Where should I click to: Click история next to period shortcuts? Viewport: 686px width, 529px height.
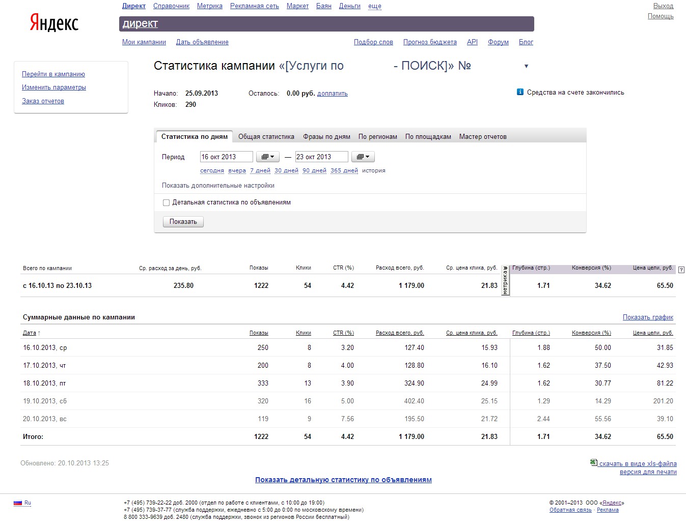click(374, 170)
